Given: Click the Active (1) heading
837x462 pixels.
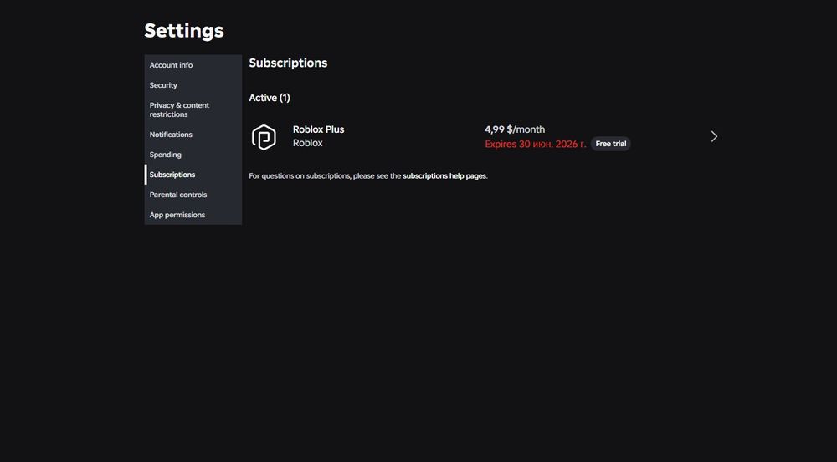Looking at the screenshot, I should pos(270,98).
